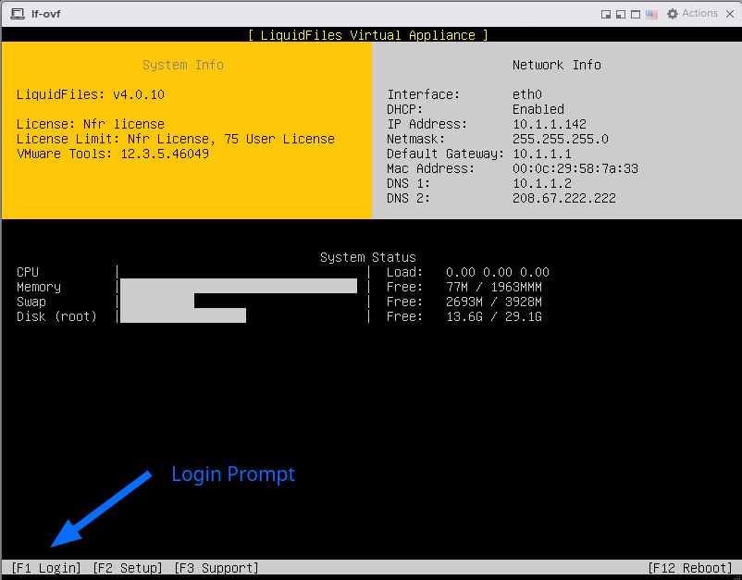Click [F3 Support] at the bottom
The height and width of the screenshot is (580, 742).
pos(216,567)
